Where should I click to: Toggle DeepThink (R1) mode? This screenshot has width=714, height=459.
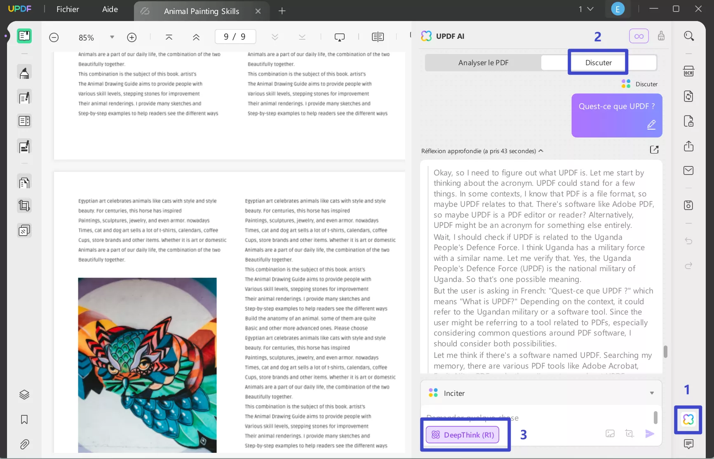tap(463, 435)
